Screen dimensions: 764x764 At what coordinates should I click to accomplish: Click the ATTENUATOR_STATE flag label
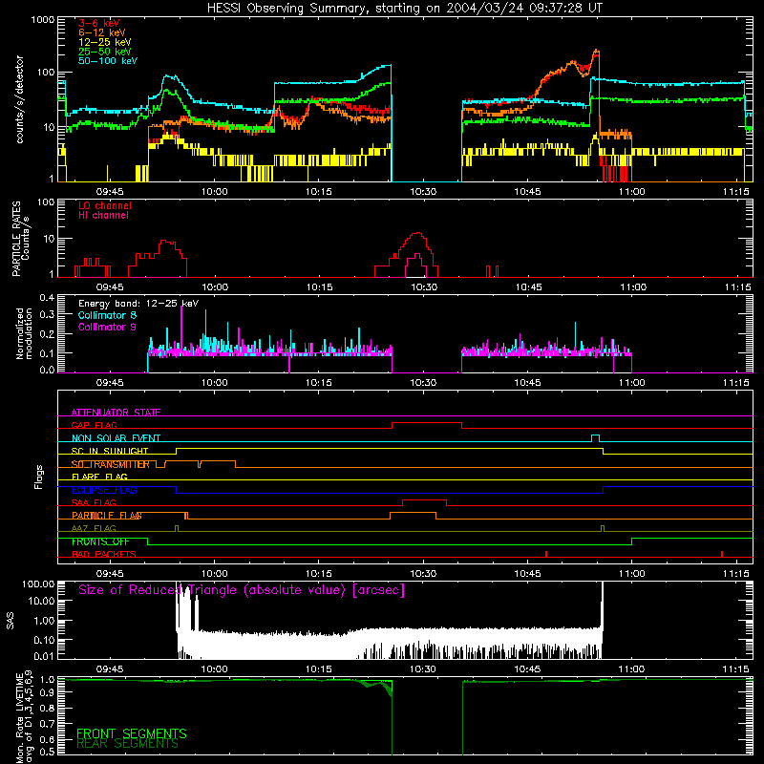pos(116,413)
